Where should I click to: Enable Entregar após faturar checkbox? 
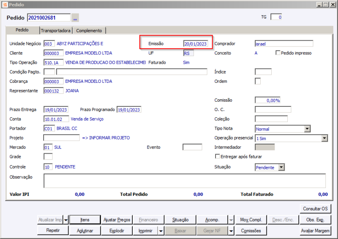click(x=218, y=157)
